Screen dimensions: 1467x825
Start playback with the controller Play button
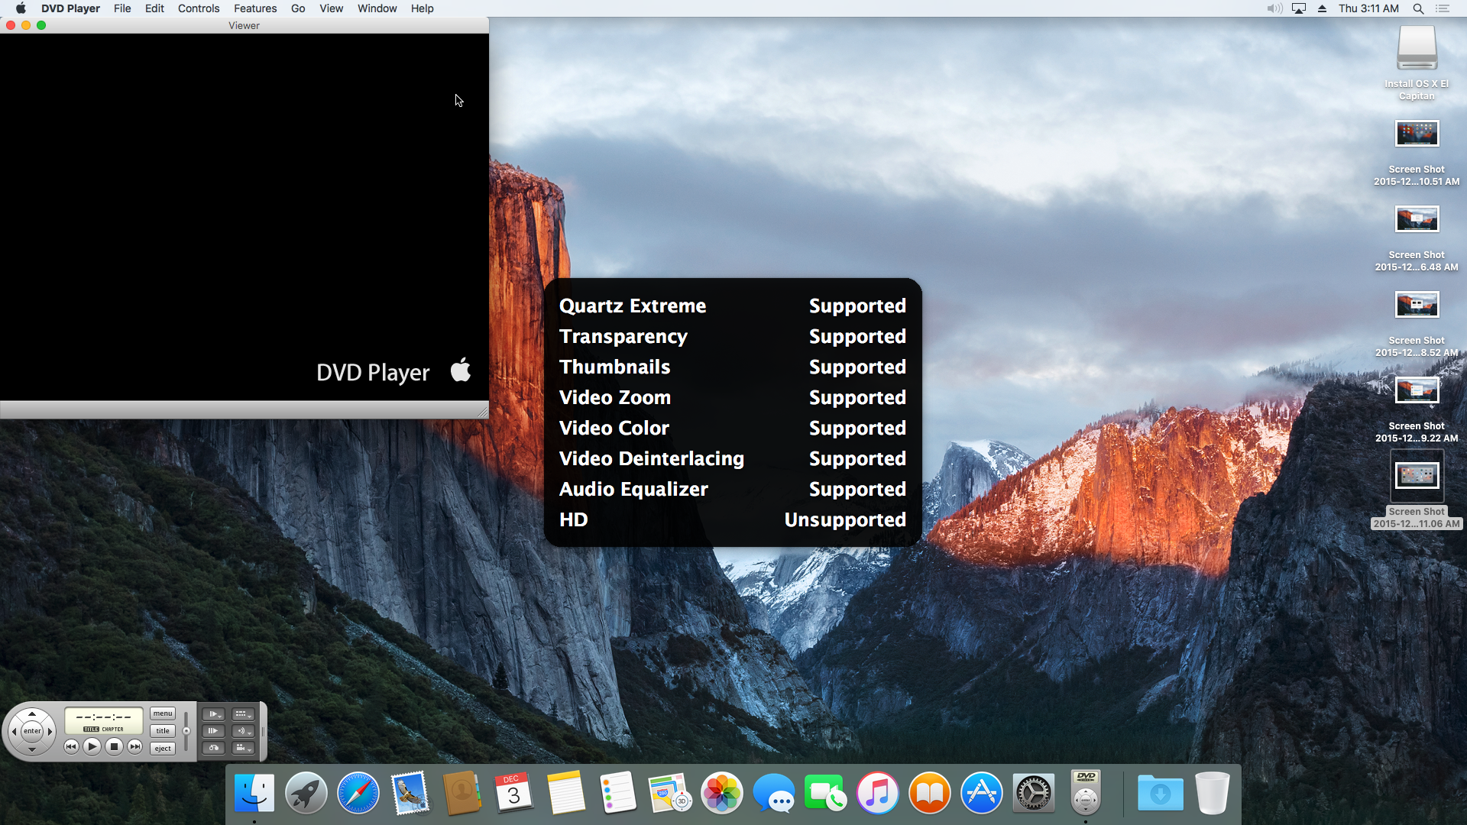[x=92, y=746]
